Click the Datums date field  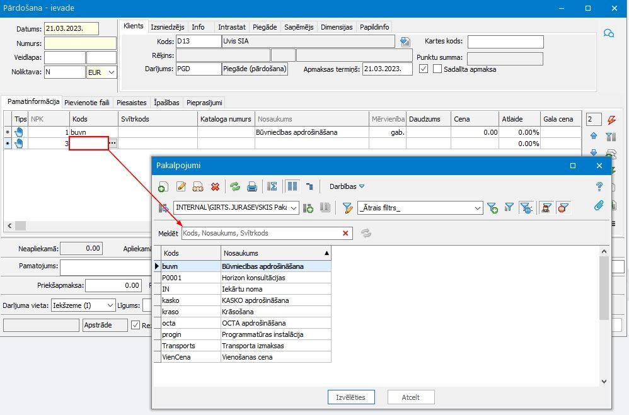71,29
